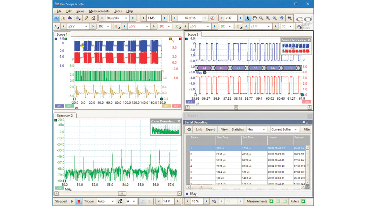This screenshot has width=366, height=206.
Task: Click the View button in Serial Decoding
Action: click(x=224, y=129)
